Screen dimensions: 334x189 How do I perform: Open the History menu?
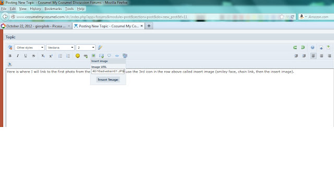(35, 9)
